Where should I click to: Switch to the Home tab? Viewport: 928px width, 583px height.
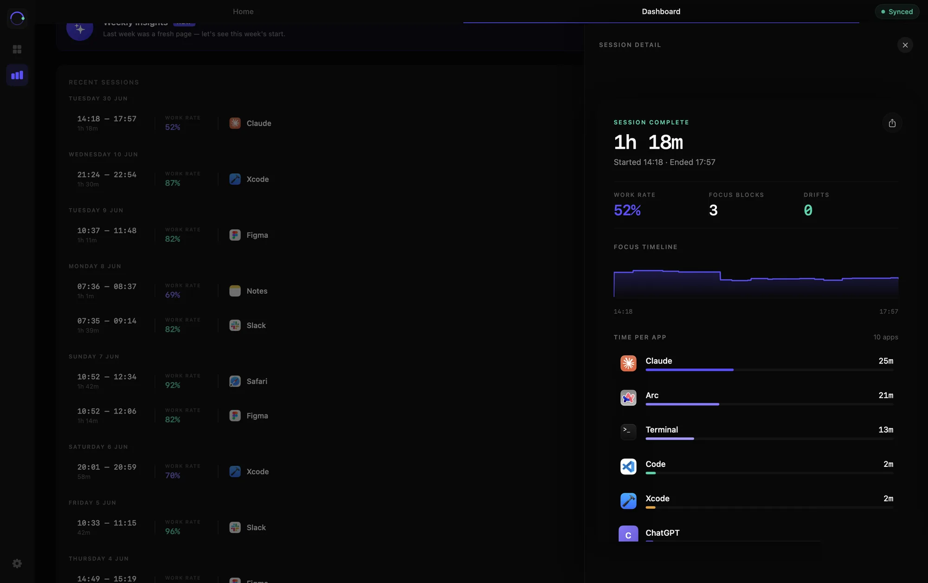(243, 12)
